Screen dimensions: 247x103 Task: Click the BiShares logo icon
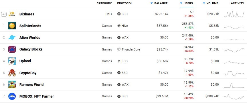(x=12, y=14)
